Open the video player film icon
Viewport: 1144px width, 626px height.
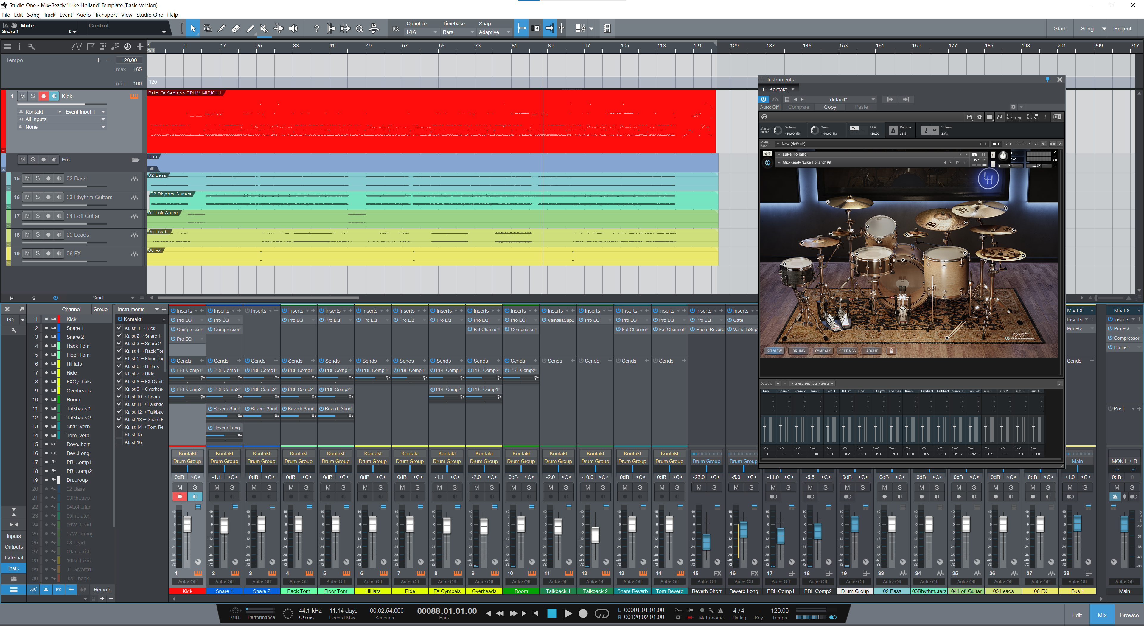(x=607, y=28)
